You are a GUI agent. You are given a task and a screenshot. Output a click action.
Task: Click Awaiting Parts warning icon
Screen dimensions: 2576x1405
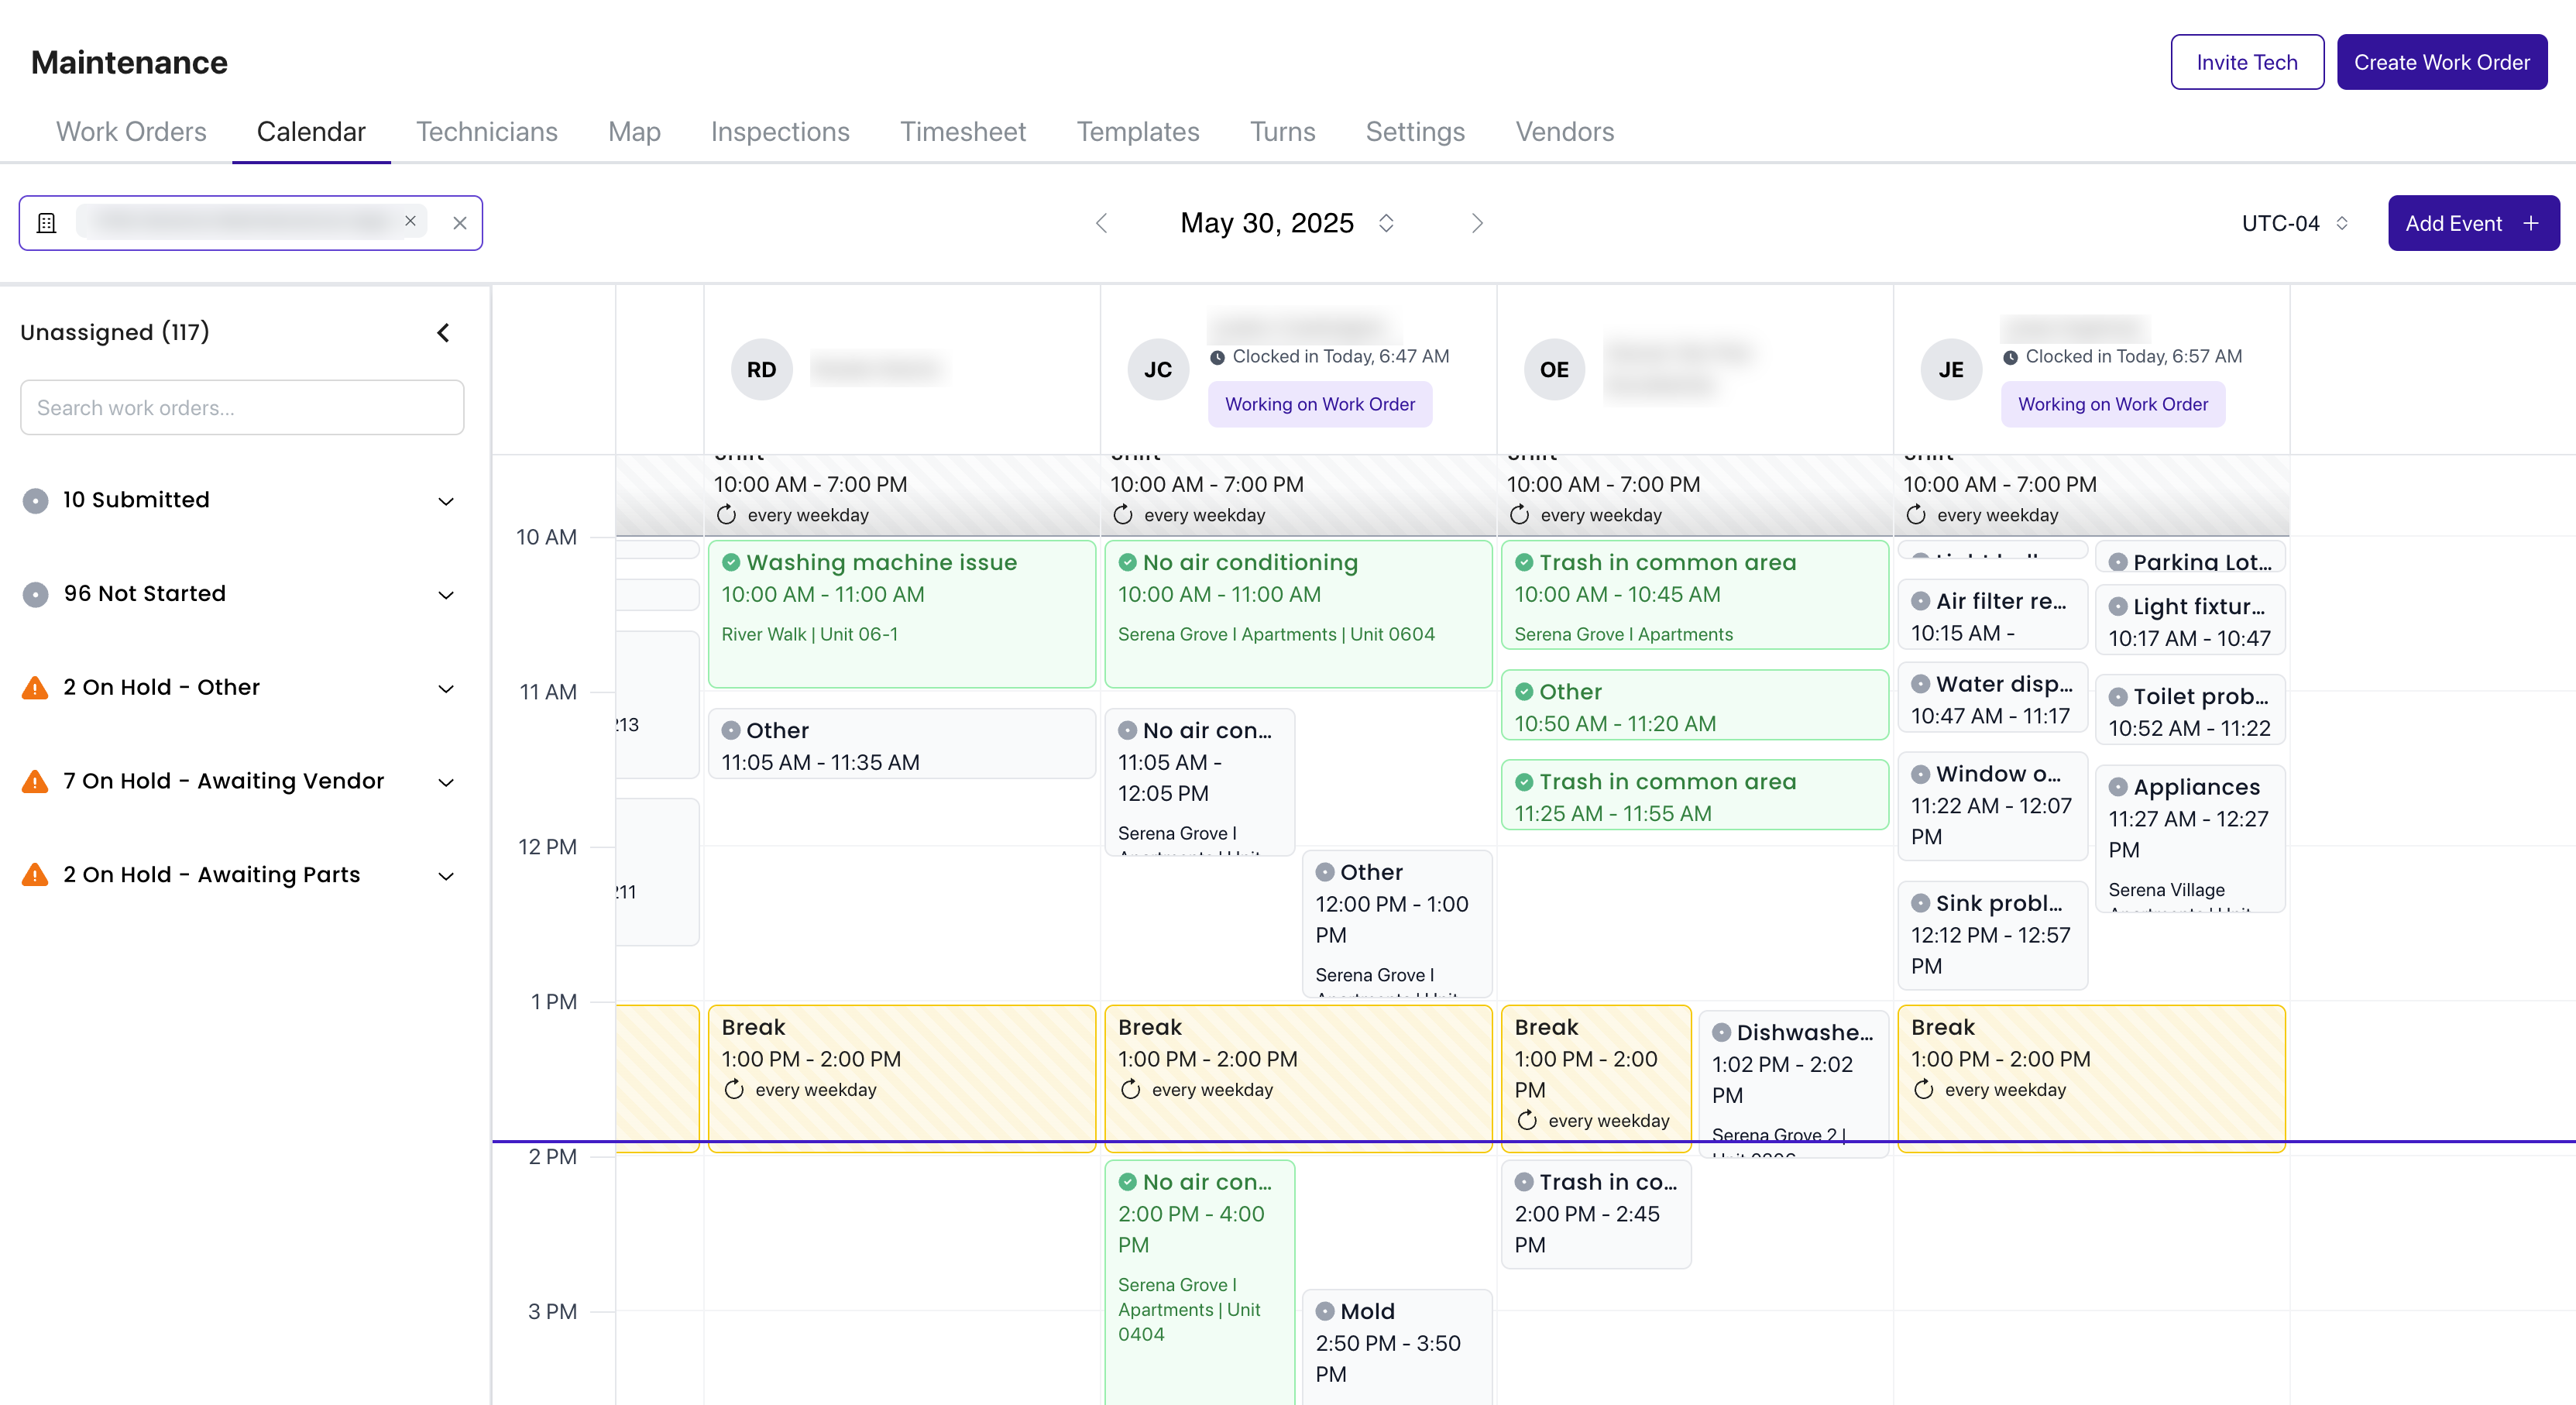[35, 874]
